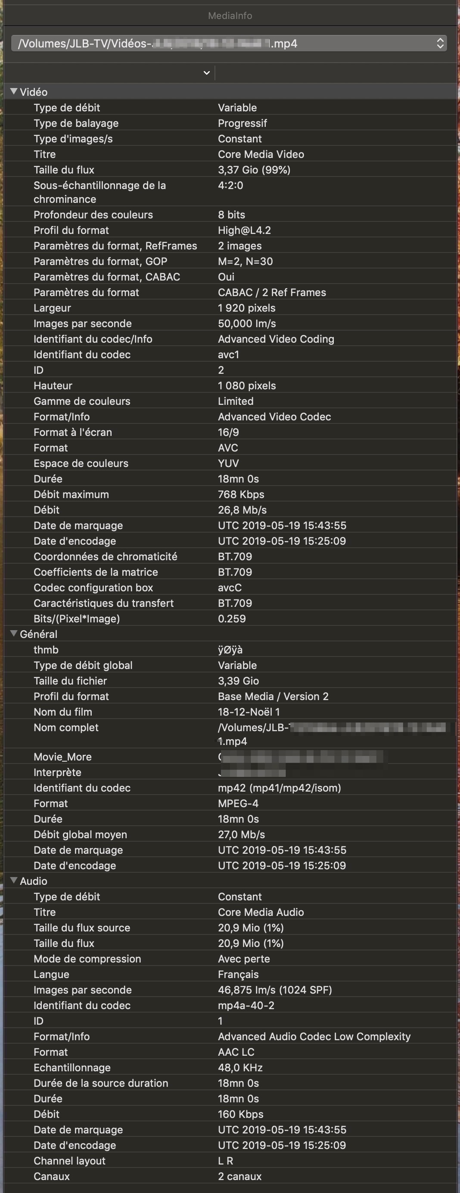Select the Nom du film row

click(63, 711)
